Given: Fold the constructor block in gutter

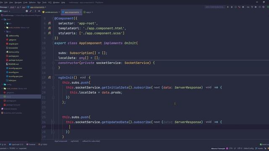Looking at the screenshot, I should point(53,63).
